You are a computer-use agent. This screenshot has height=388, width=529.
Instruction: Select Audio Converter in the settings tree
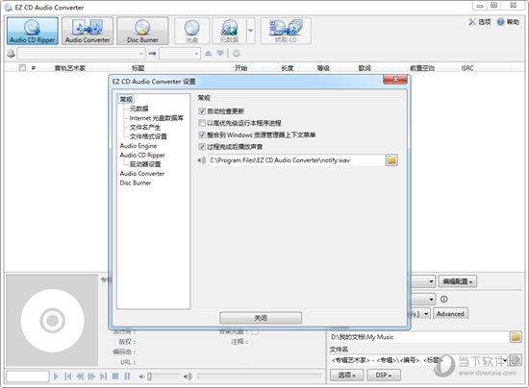tap(142, 174)
